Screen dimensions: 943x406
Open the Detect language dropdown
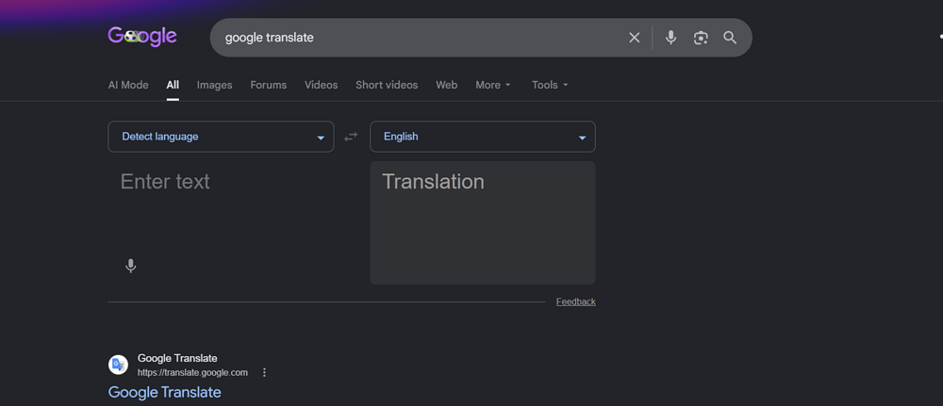pos(221,137)
